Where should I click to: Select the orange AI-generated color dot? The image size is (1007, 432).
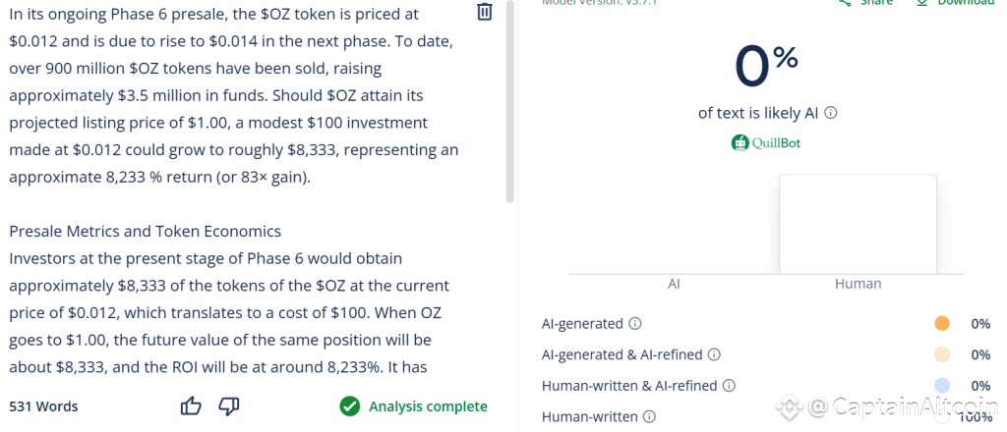(x=942, y=323)
